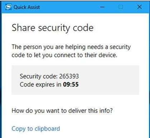Screen dimensions: 150x138
Task: Click empty blue title bar area
Action: click(69, 7)
